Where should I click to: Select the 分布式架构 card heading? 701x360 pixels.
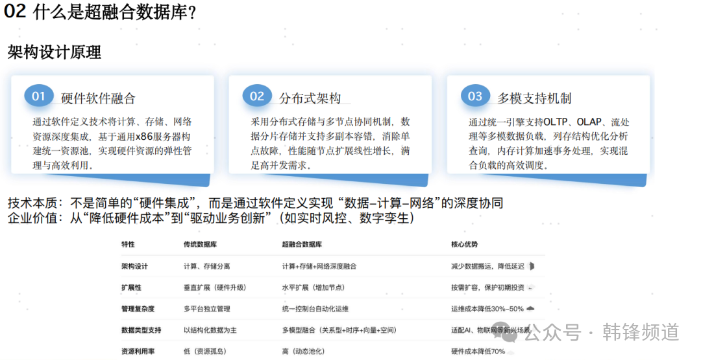(x=310, y=98)
